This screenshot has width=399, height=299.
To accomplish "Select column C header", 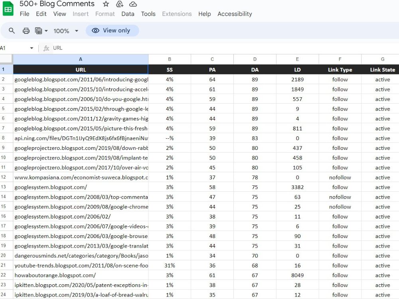I will click(x=212, y=59).
